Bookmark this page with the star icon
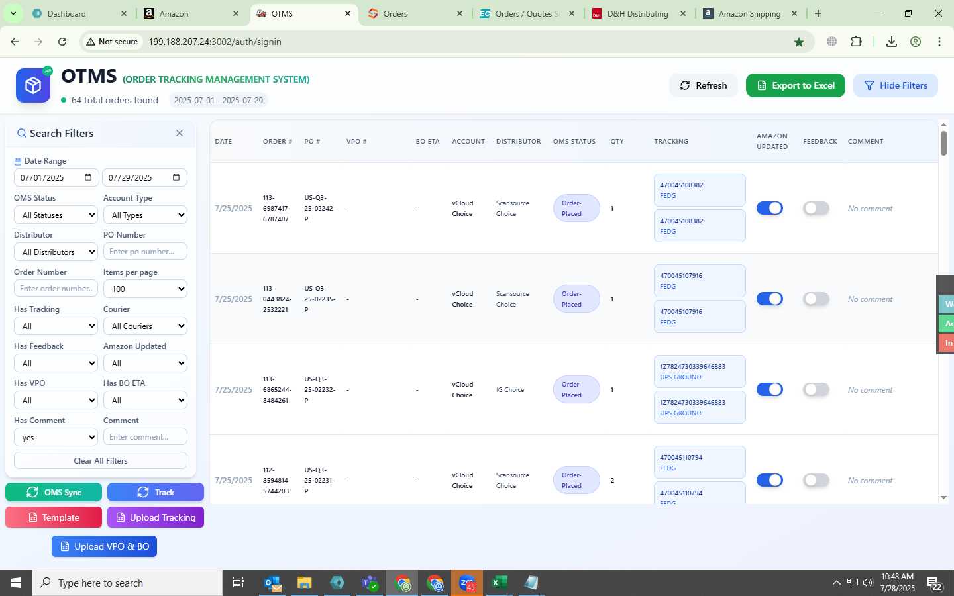 (x=799, y=42)
